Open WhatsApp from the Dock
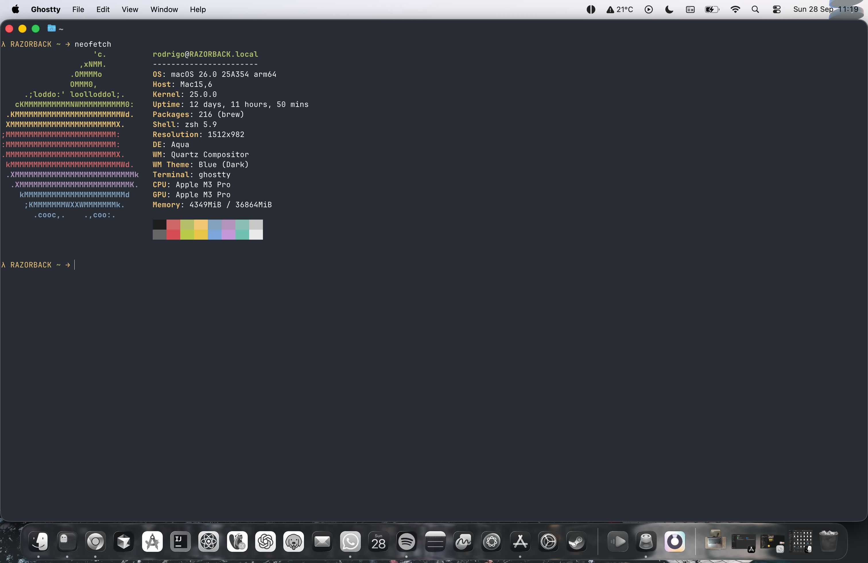Screen dimensions: 868x563 (x=350, y=542)
